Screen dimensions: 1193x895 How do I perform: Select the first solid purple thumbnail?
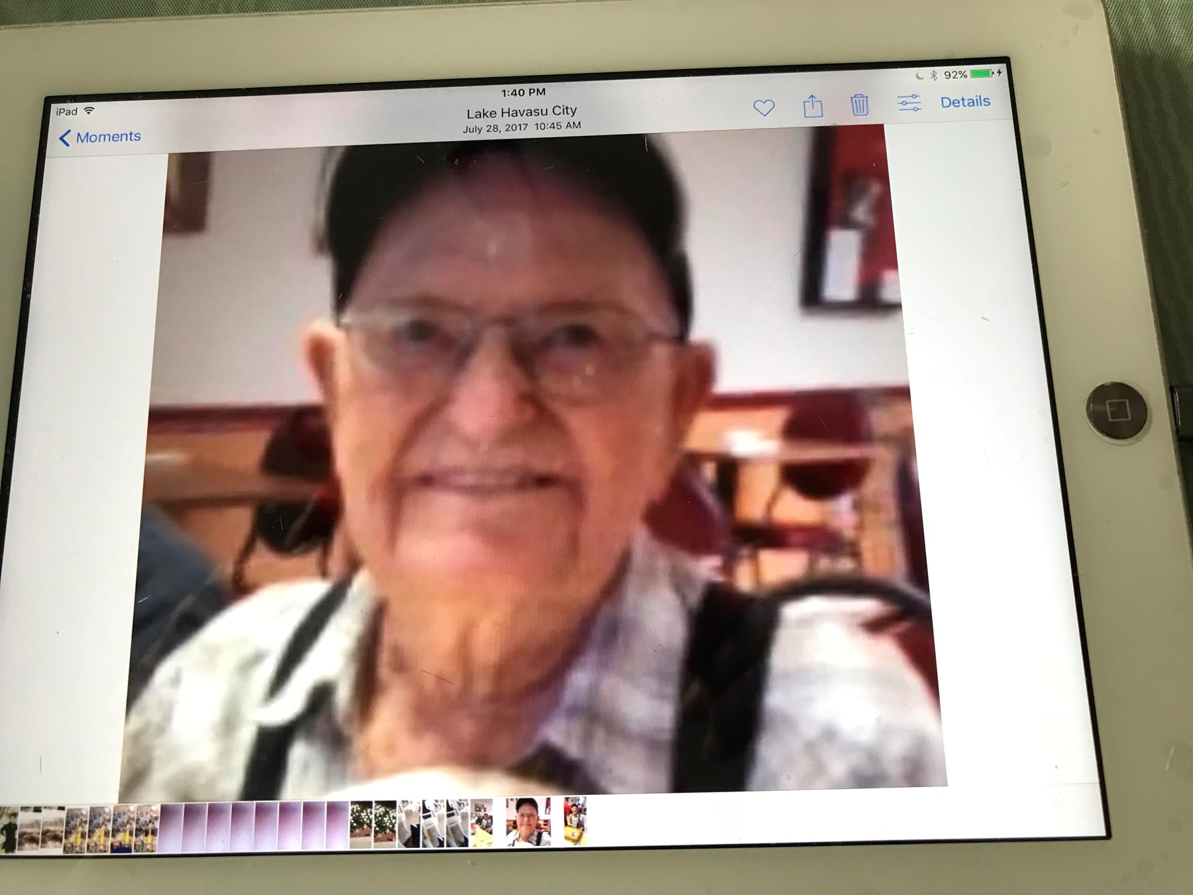(x=171, y=827)
